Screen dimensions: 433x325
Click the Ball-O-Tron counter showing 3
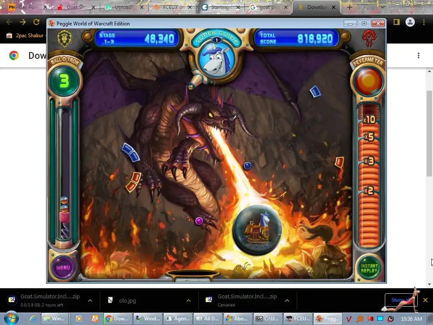[64, 81]
